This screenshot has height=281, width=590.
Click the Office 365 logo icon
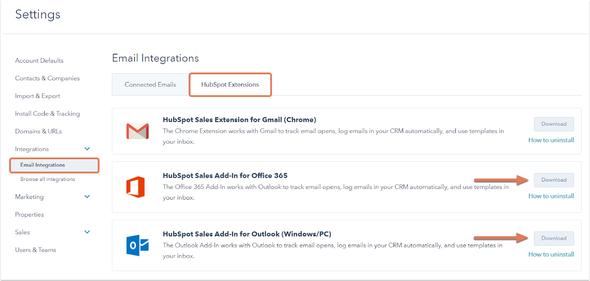pyautogui.click(x=135, y=187)
